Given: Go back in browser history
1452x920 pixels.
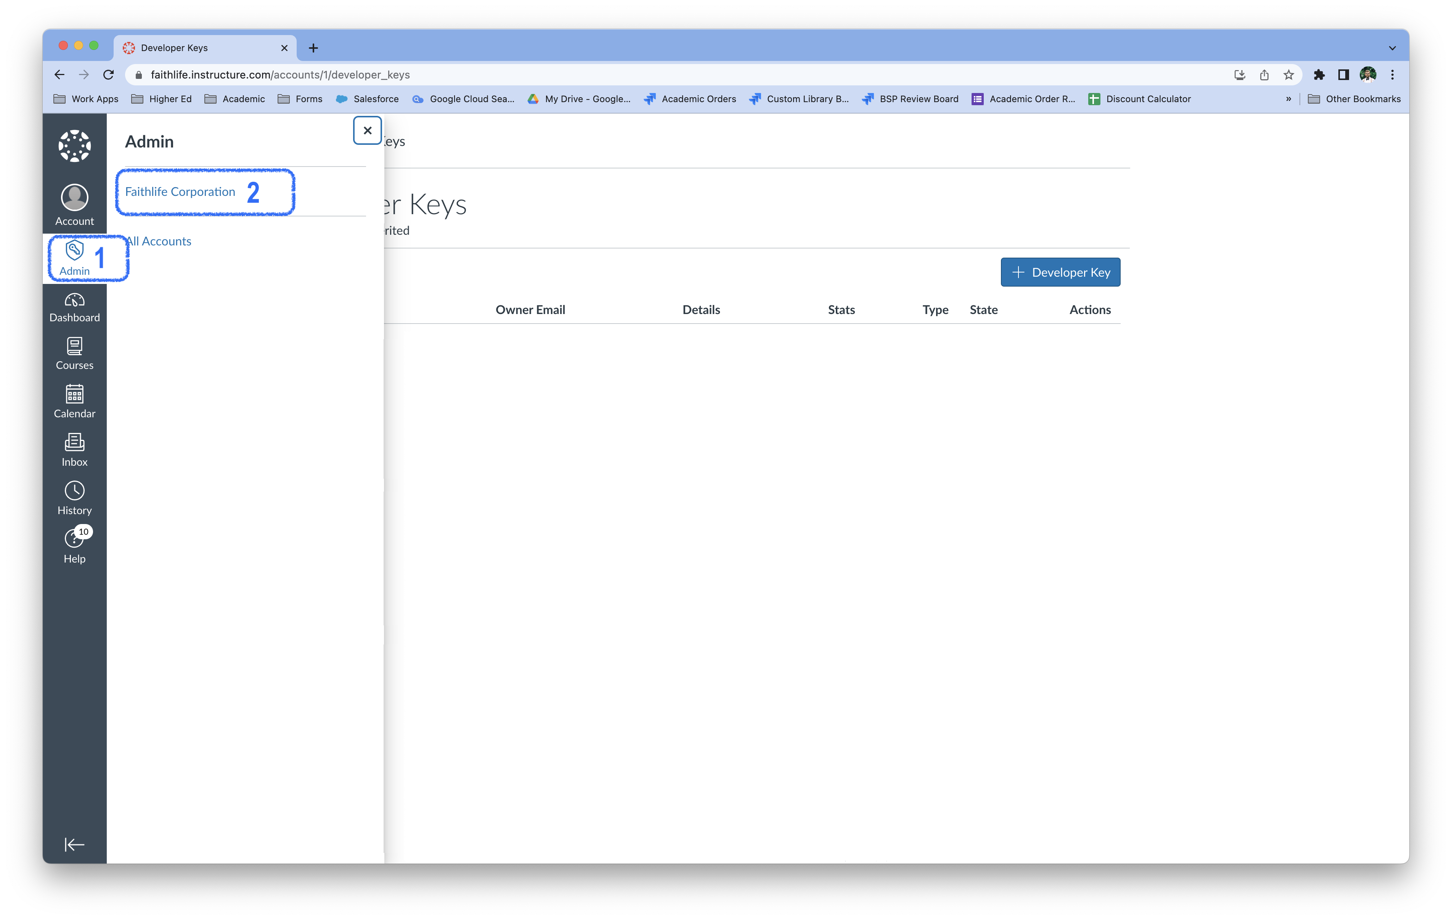Looking at the screenshot, I should click(x=59, y=74).
